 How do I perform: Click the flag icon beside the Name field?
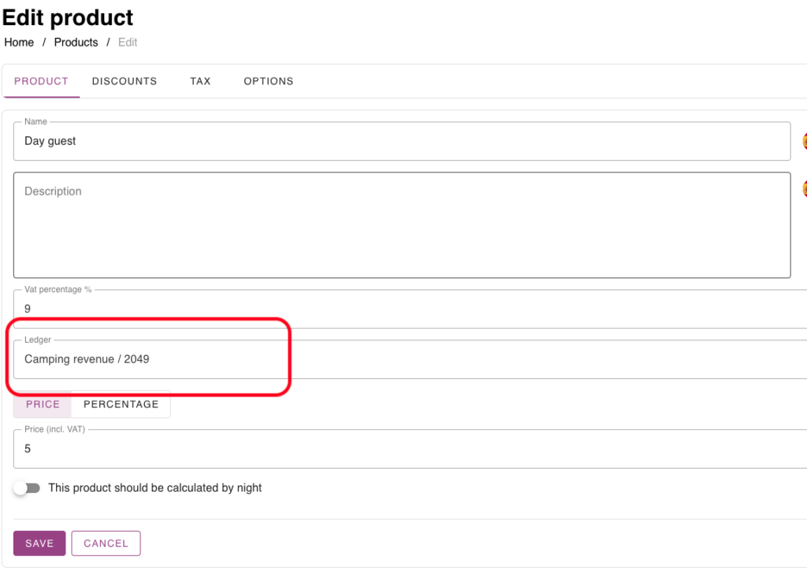(x=804, y=141)
